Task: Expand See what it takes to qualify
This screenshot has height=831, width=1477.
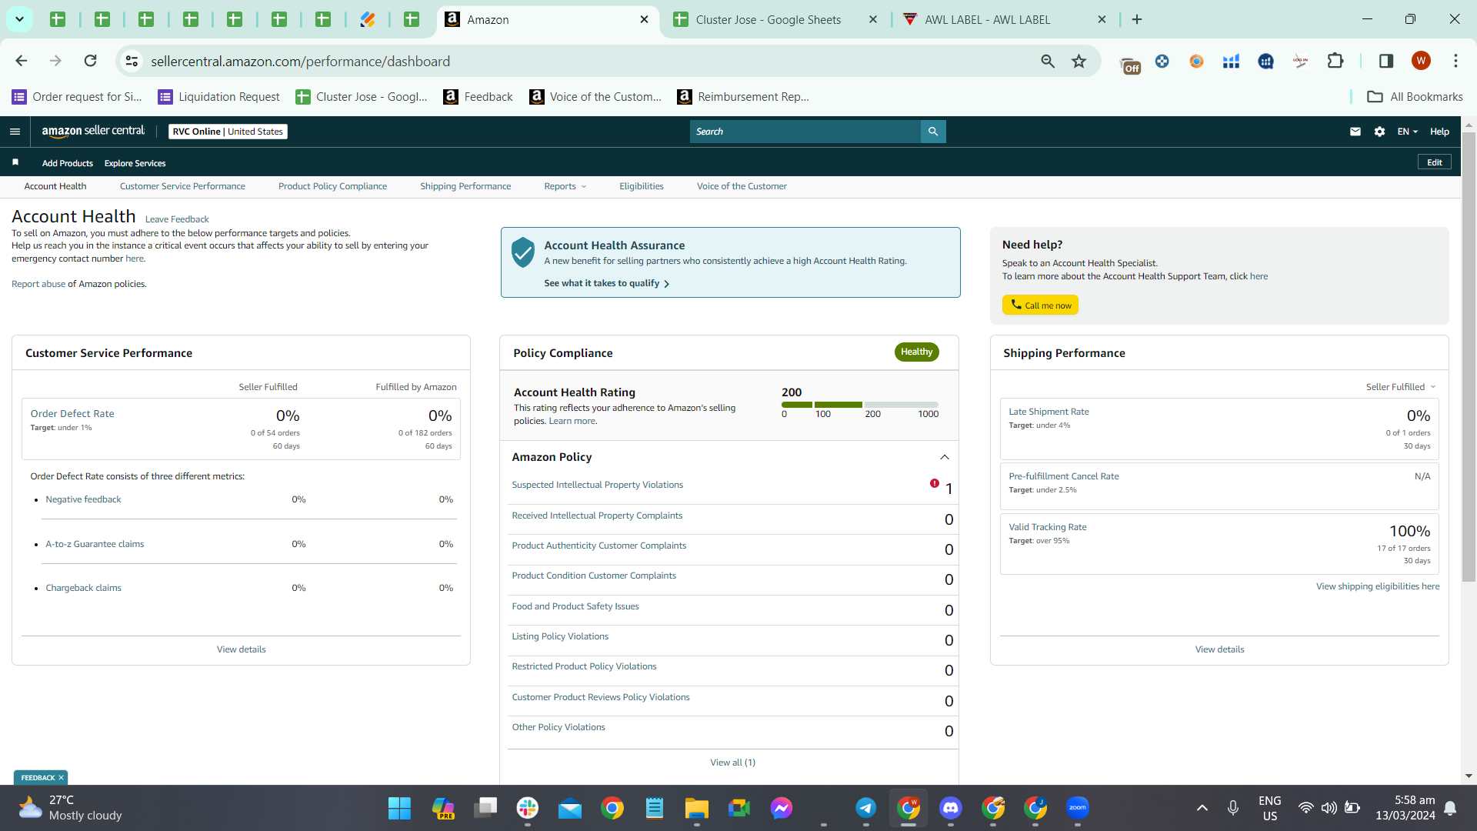Action: tap(607, 283)
